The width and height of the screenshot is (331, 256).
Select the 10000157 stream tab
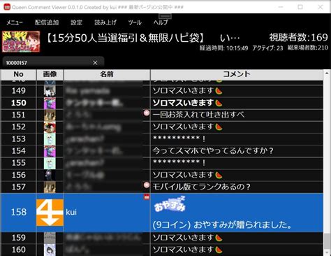[x=53, y=63]
